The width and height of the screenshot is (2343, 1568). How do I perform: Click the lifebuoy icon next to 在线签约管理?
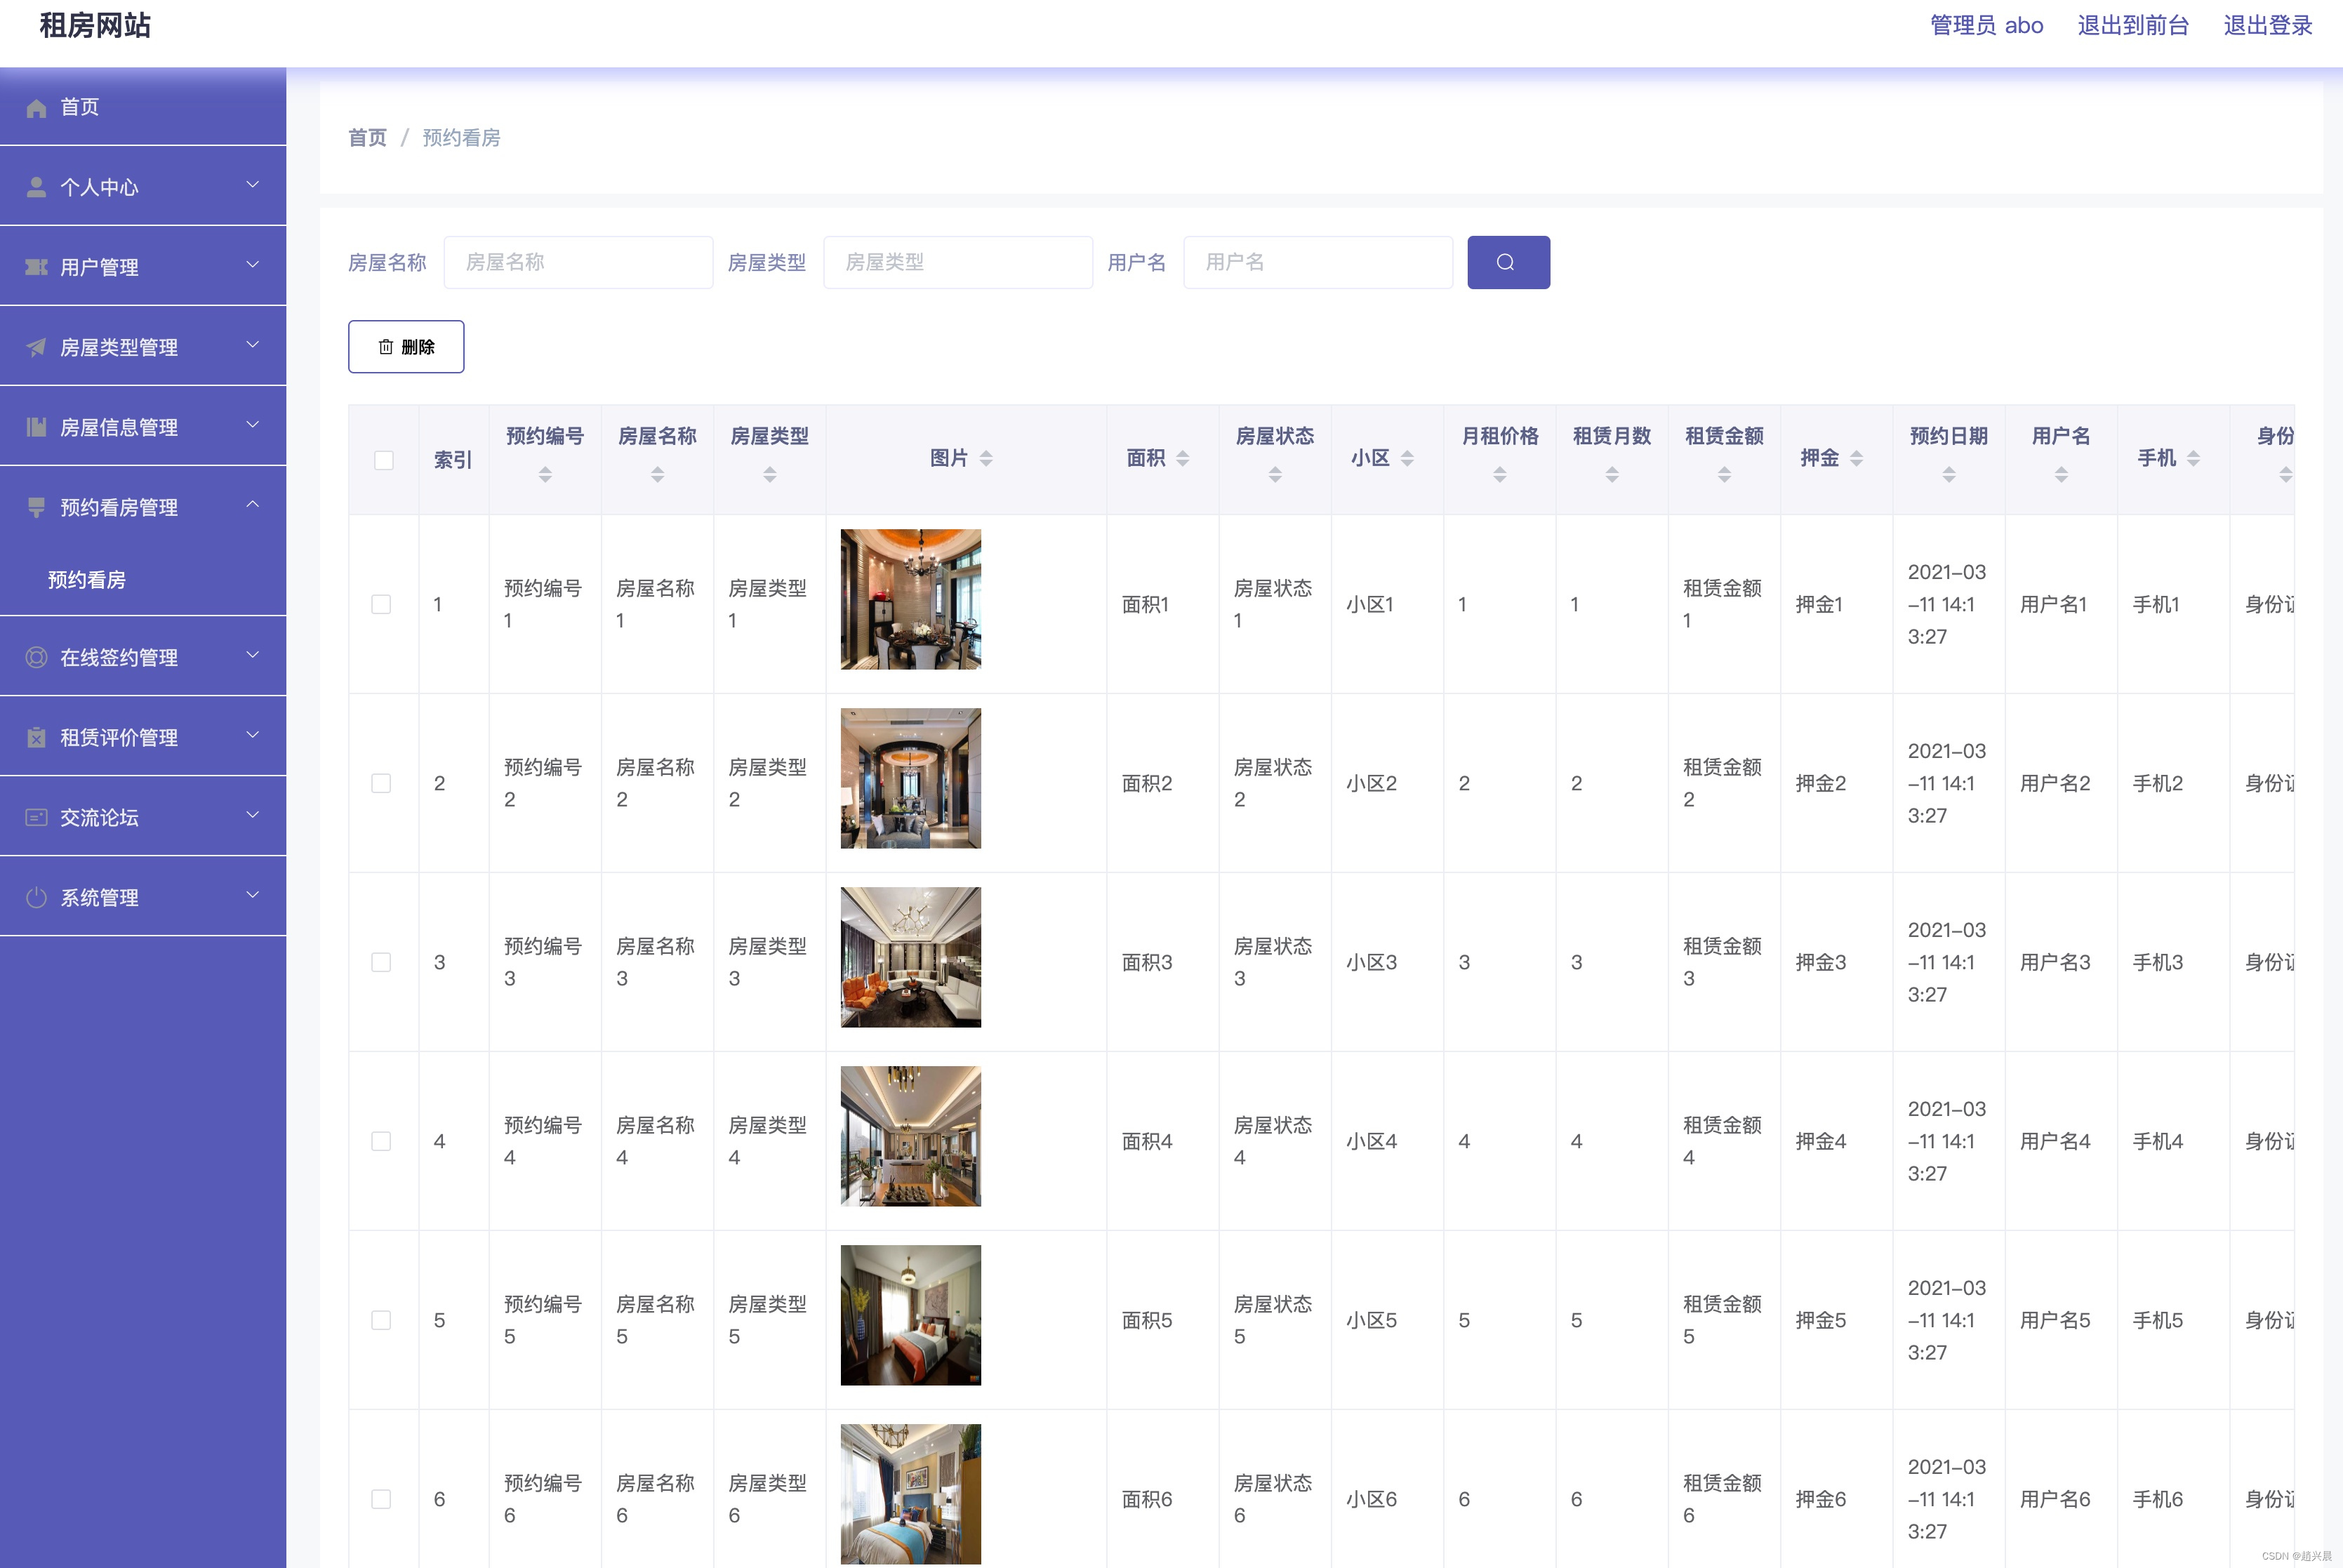pyautogui.click(x=36, y=657)
